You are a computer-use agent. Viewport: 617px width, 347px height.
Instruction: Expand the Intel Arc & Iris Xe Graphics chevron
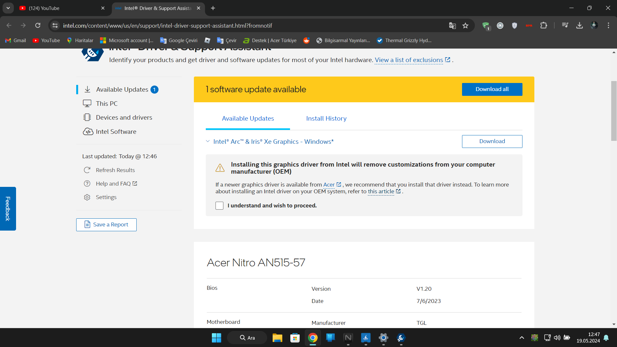tap(208, 142)
